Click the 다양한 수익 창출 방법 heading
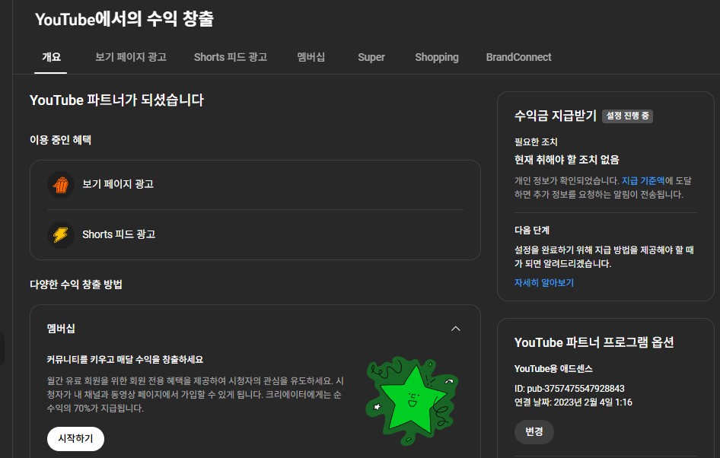Image resolution: width=720 pixels, height=458 pixels. [x=76, y=285]
